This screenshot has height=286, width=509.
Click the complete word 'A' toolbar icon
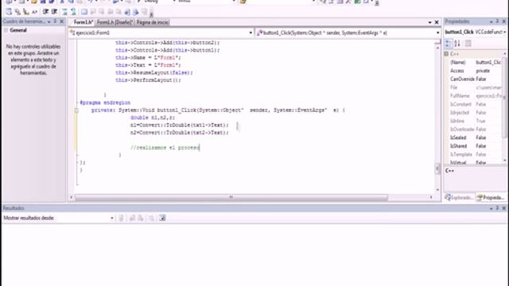[34, 12]
